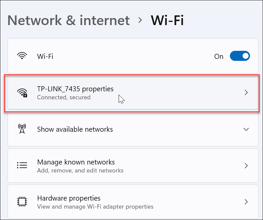
Task: Click the Manage known networks arrow
Action: (x=246, y=166)
